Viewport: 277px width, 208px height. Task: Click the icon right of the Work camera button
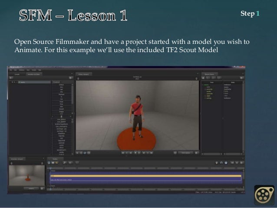[196, 153]
